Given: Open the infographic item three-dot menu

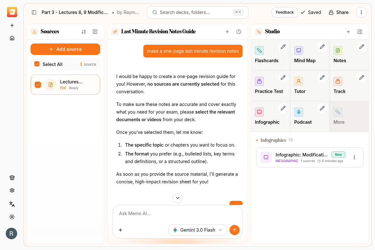Looking at the screenshot, I should [x=354, y=157].
